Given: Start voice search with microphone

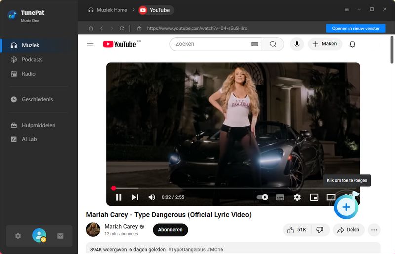Looking at the screenshot, I should pos(297,44).
